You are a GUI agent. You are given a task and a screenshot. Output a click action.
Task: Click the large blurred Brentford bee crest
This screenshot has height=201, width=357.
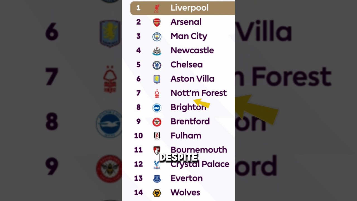click(x=109, y=169)
